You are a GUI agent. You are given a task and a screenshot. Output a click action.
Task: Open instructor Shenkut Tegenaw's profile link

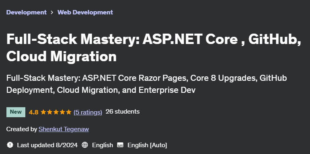[64, 129]
